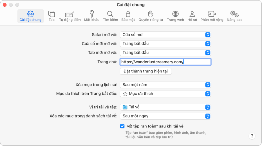Expand the Xóa mục trong lịch sử dropdown
This screenshot has height=146, width=262.
pos(165,85)
